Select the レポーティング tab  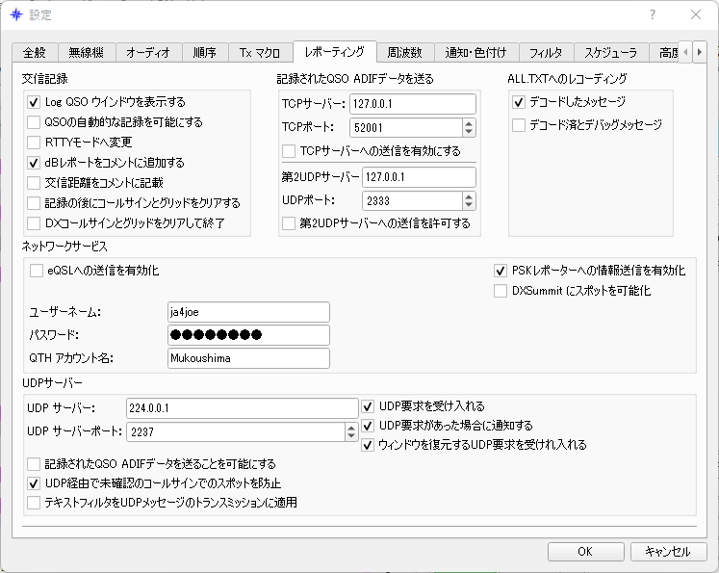(335, 51)
